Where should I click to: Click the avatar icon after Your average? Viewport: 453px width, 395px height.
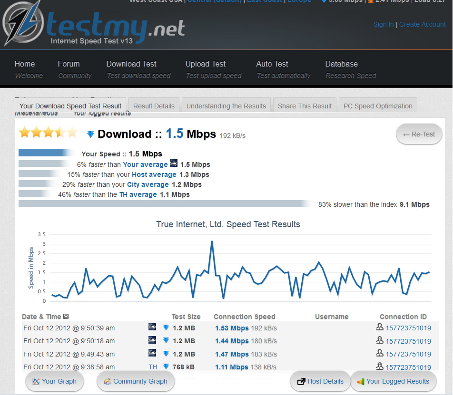click(x=174, y=164)
